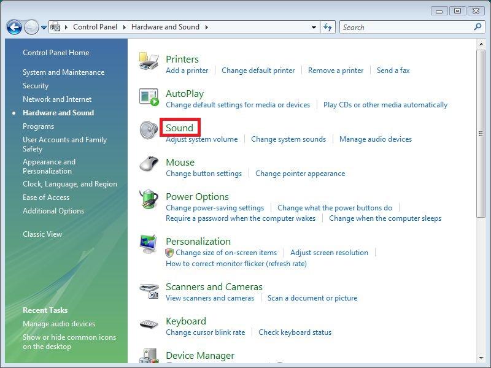Select Hardware and Sound in the address bar
This screenshot has width=491, height=368.
(x=165, y=27)
